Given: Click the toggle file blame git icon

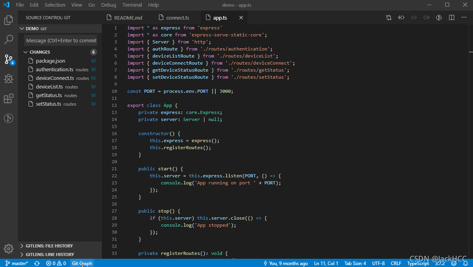Looking at the screenshot, I should tap(439, 18).
